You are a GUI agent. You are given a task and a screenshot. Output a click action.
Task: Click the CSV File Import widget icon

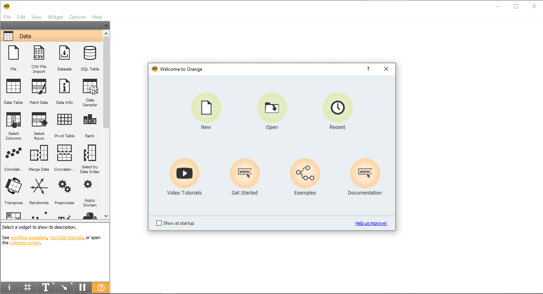point(39,53)
